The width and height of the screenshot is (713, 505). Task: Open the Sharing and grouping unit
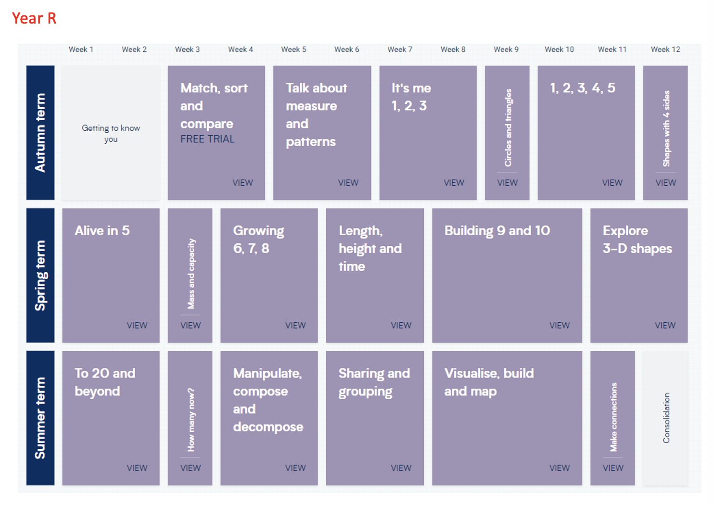375,417
